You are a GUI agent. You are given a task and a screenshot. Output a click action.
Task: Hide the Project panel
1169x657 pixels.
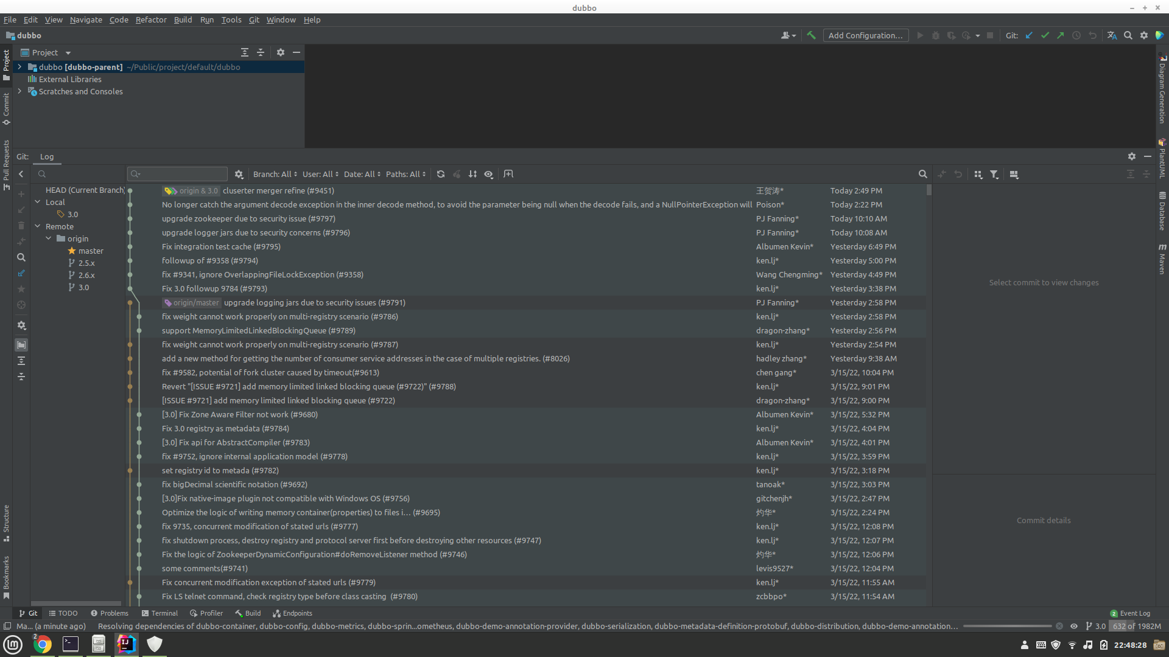tap(297, 52)
